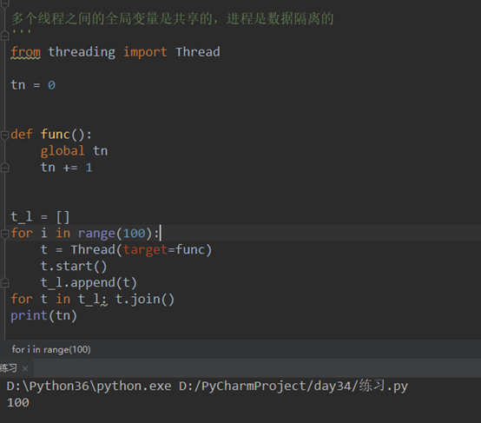This screenshot has width=481, height=423.
Task: Close the 练习 run tab
Action: click(25, 368)
